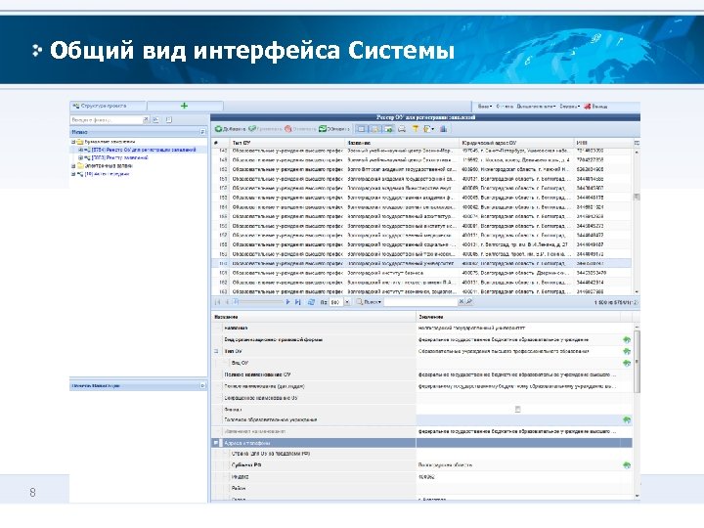Go to the last page of the grid
This screenshot has width=704, height=528.
click(x=297, y=302)
